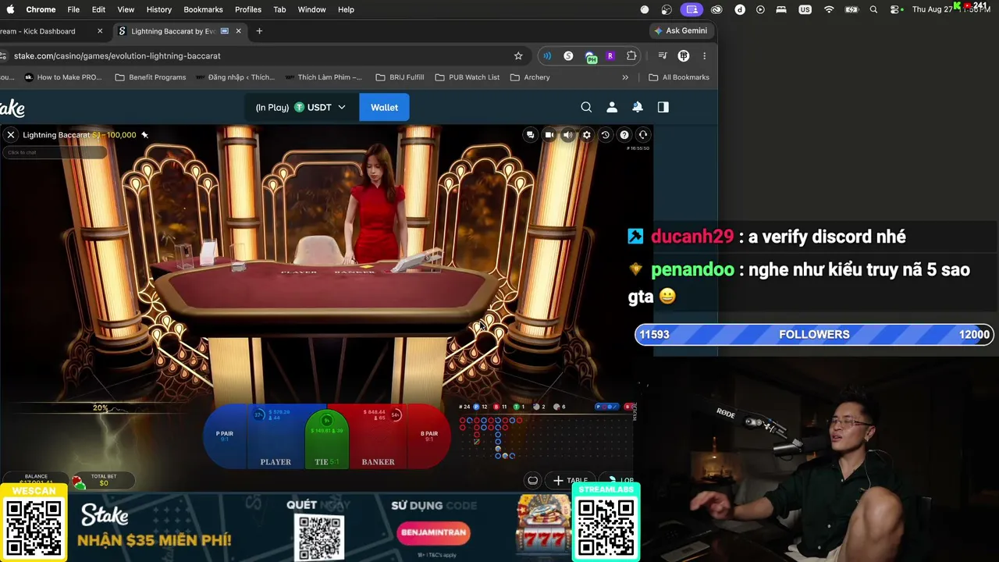Open macOS Spotlight search icon
This screenshot has width=999, height=562.
(x=874, y=9)
